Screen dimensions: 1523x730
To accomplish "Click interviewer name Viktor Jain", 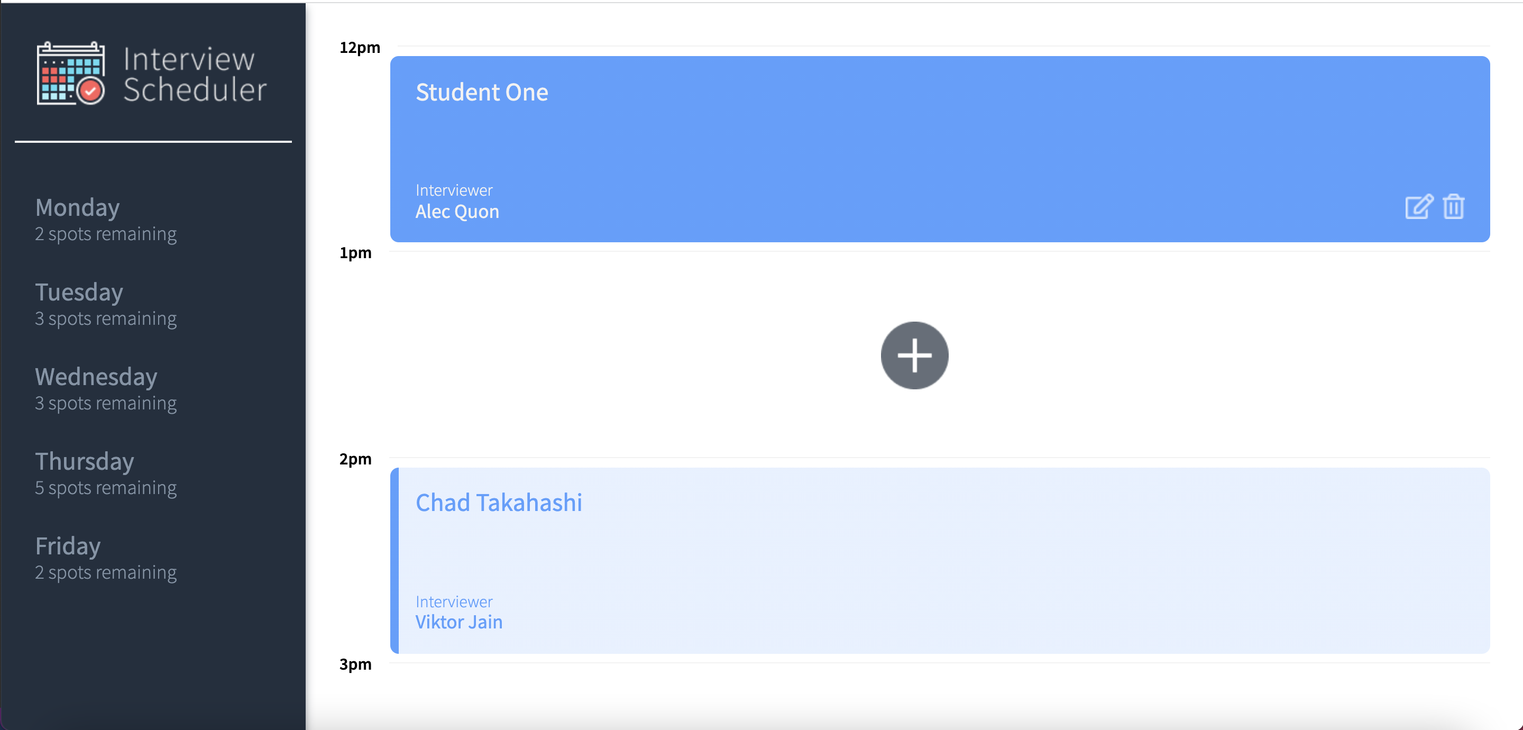I will (459, 622).
